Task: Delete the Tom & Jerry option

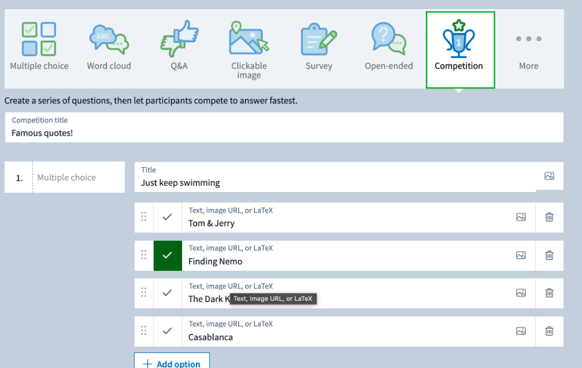Action: pos(549,218)
